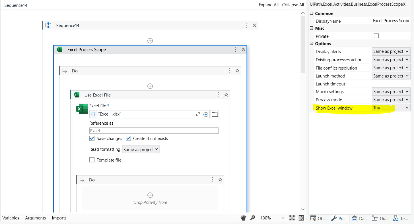The image size is (414, 224).
Task: Enable the Template file checkbox
Action: coord(92,160)
